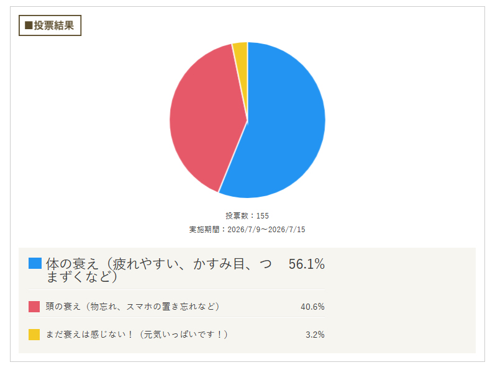
Task: Click the 実施期間 date range text
Action: [247, 229]
